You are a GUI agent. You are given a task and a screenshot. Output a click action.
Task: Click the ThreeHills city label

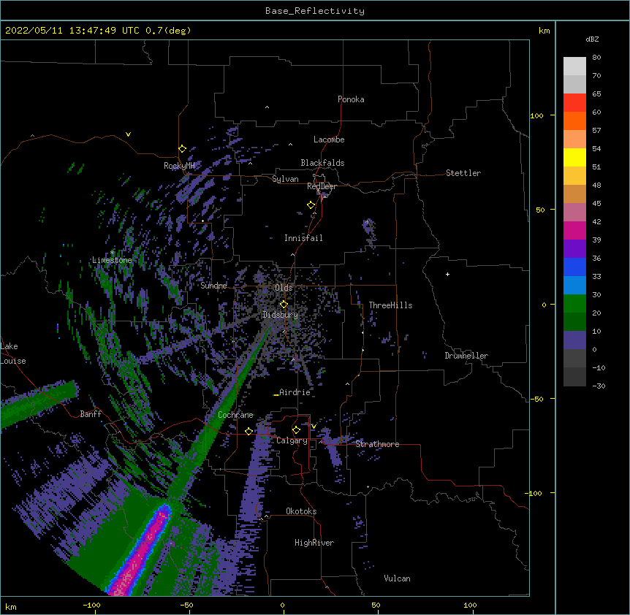click(x=390, y=305)
